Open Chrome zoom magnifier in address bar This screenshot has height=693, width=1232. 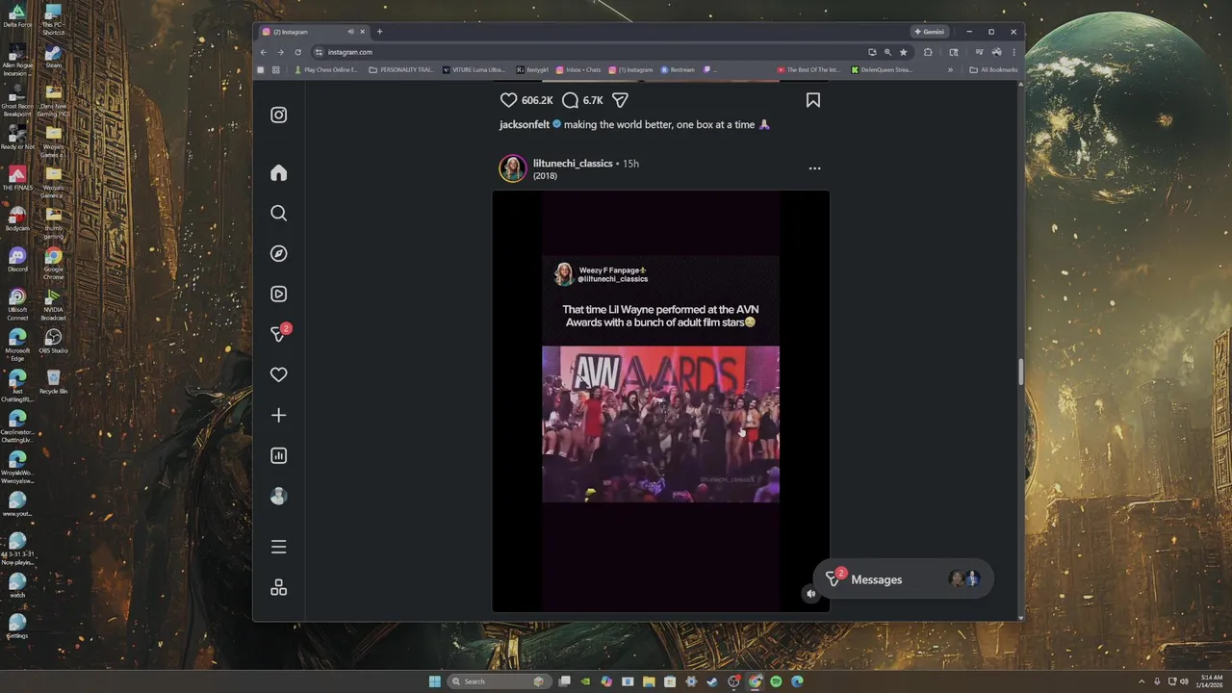pyautogui.click(x=887, y=52)
